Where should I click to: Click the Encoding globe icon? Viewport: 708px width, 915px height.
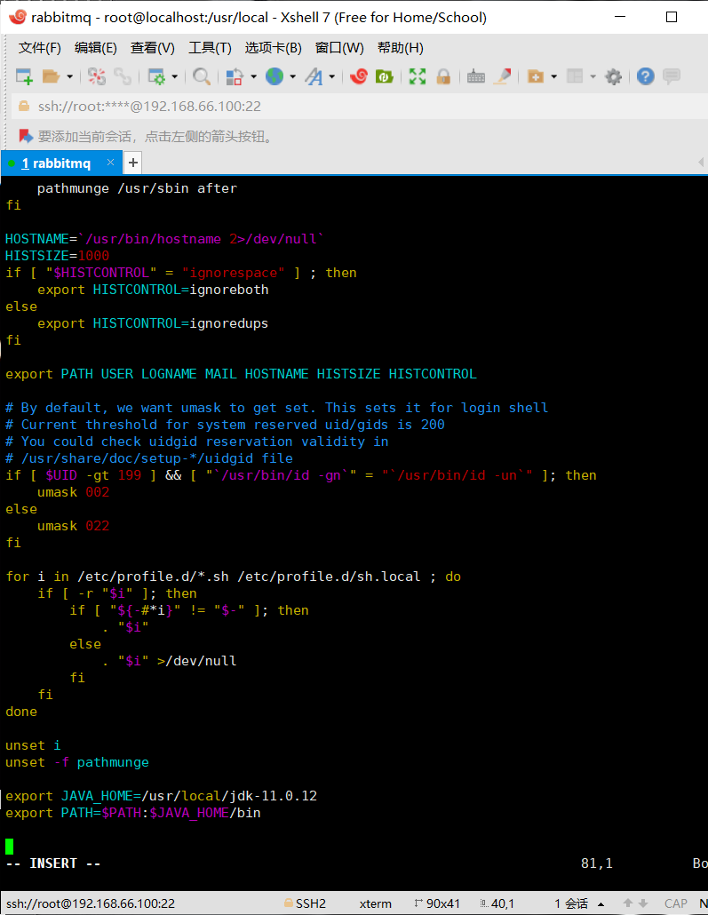click(274, 76)
